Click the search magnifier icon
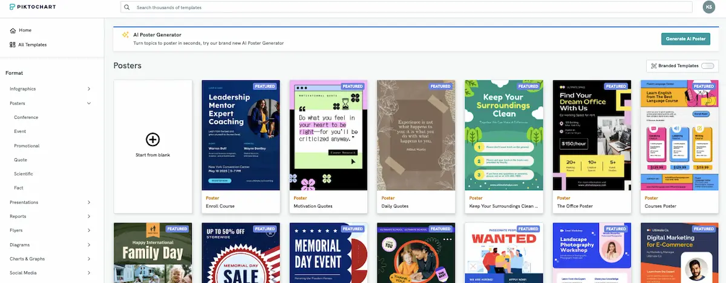This screenshot has width=726, height=283. click(x=127, y=7)
